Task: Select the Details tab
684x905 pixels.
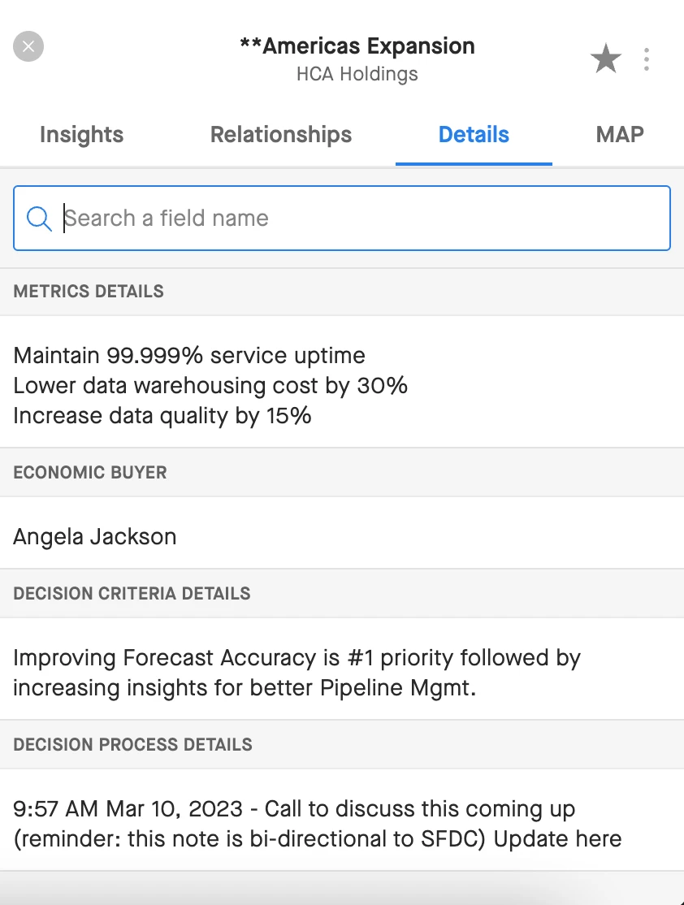Action: pyautogui.click(x=474, y=135)
